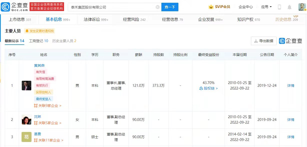
Task: Open 黄其森 profile photo
Action: pyautogui.click(x=27, y=86)
